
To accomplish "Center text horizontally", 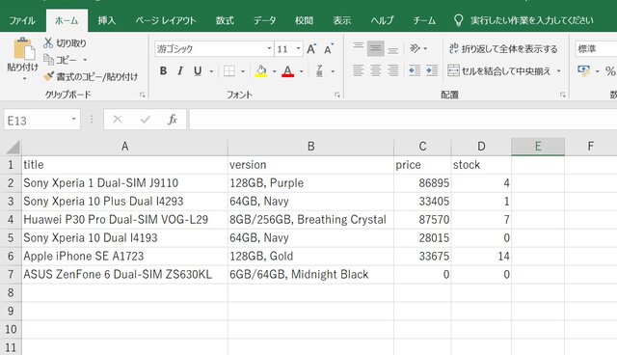I will click(375, 70).
